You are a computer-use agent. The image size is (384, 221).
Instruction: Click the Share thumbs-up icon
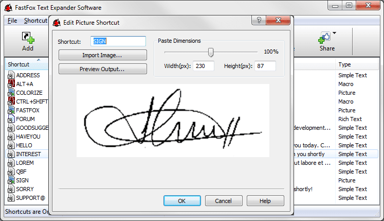click(325, 38)
